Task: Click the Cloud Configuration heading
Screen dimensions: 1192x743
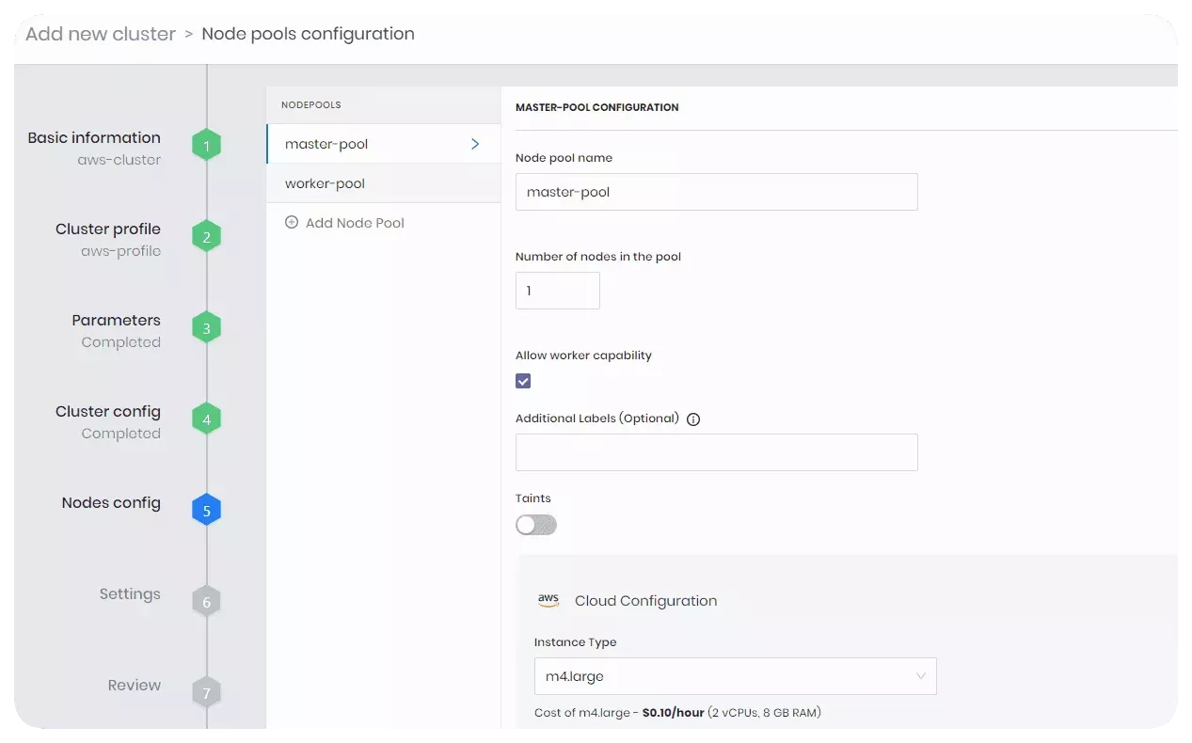Action: tap(645, 601)
